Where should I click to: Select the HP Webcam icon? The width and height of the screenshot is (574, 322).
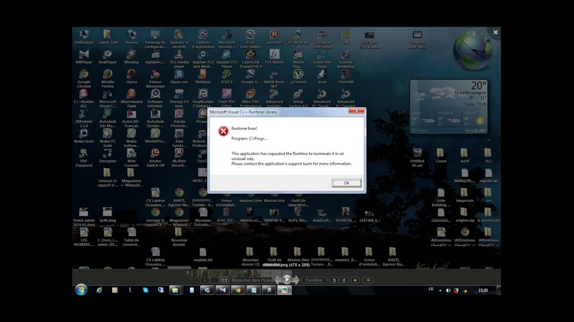click(298, 38)
